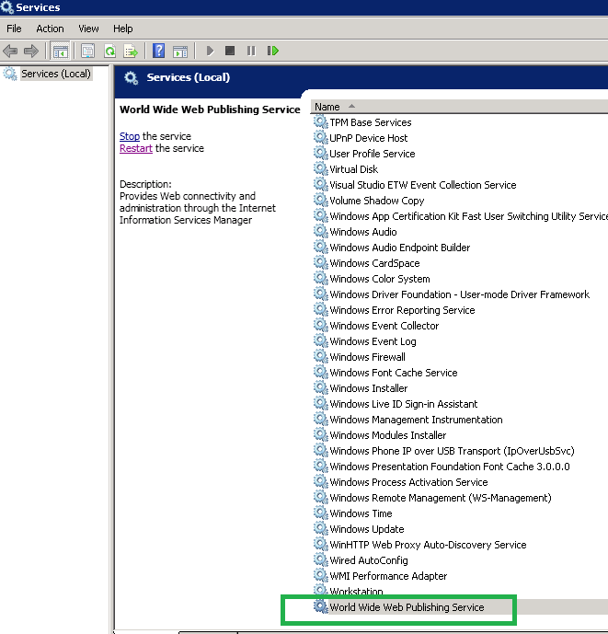Open the Action menu

coord(50,29)
